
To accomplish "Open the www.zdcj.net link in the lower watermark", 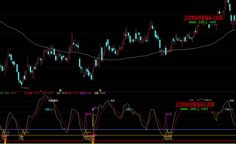I will coord(194,109).
